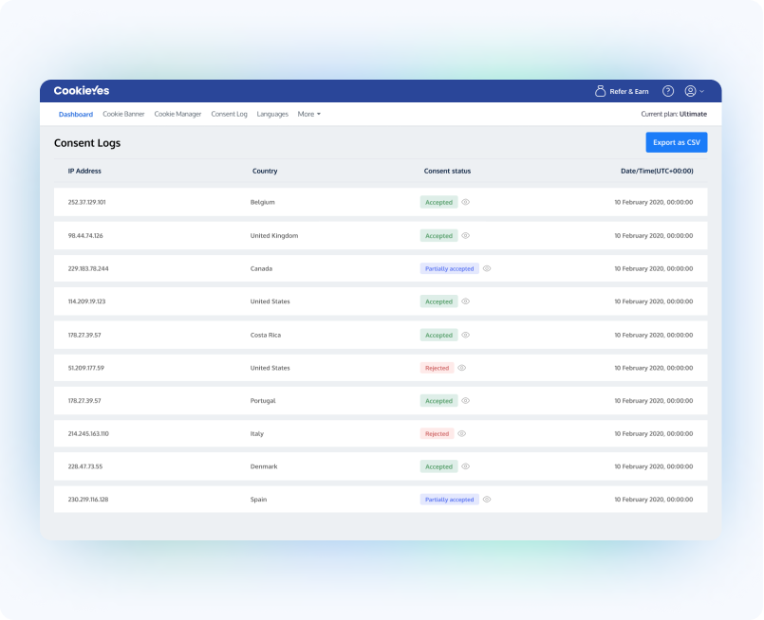The height and width of the screenshot is (620, 764).
Task: Click the Date/Time column header
Action: (x=657, y=171)
